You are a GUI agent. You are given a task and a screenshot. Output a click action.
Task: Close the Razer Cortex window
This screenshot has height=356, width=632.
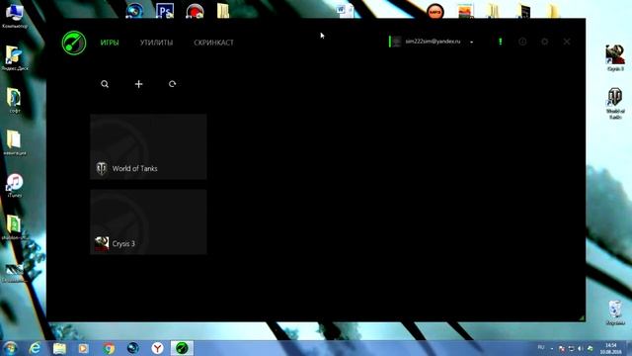coord(567,42)
